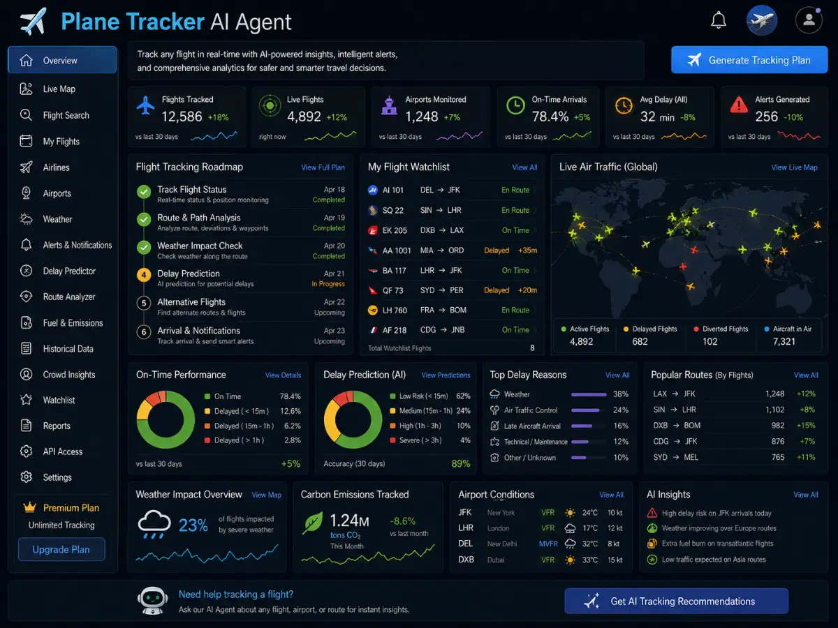Click the On-Time Arrivals clock icon
The width and height of the screenshot is (838, 628).
coord(515,106)
